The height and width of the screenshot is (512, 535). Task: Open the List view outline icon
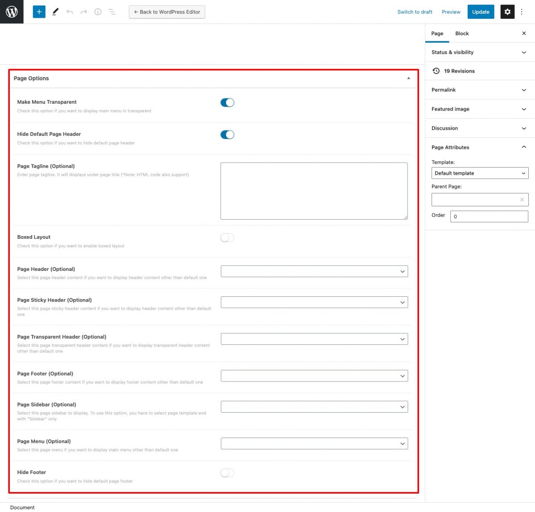[112, 12]
